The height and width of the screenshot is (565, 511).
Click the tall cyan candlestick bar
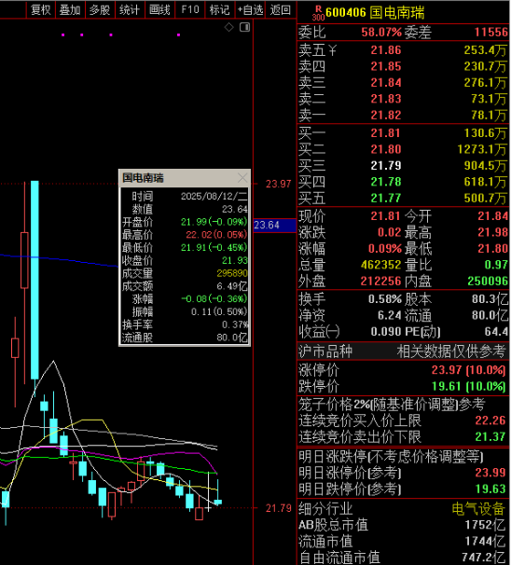pyautogui.click(x=35, y=280)
